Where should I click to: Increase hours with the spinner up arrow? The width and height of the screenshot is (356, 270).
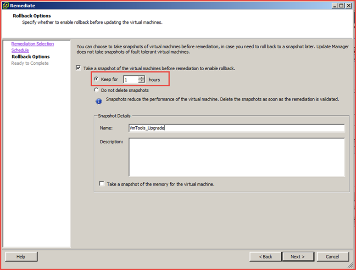[x=141, y=78]
